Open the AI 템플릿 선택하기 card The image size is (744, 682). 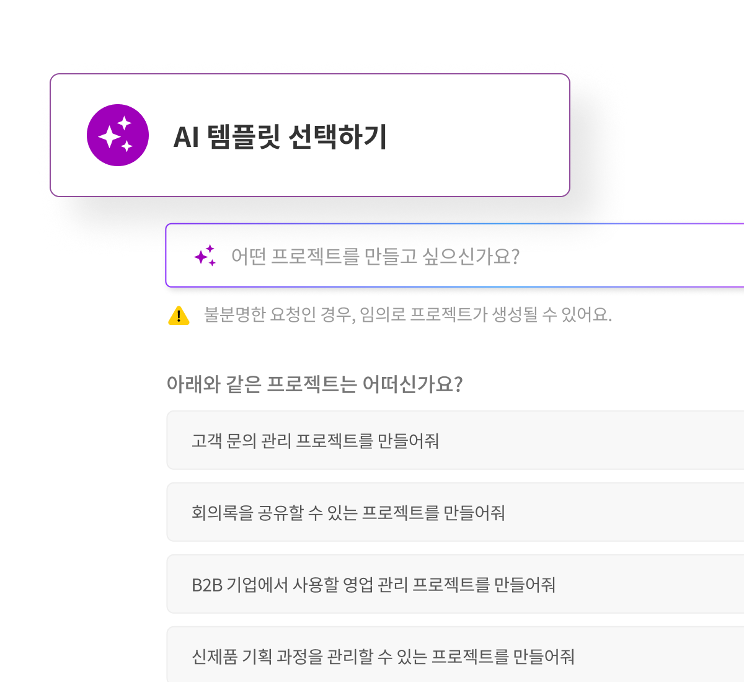tap(310, 135)
